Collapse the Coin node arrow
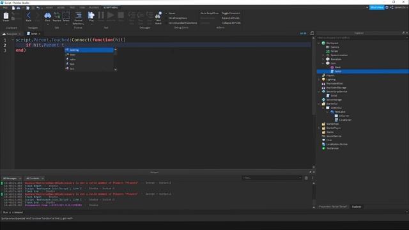The image size is (409, 230). pyautogui.click(x=323, y=63)
